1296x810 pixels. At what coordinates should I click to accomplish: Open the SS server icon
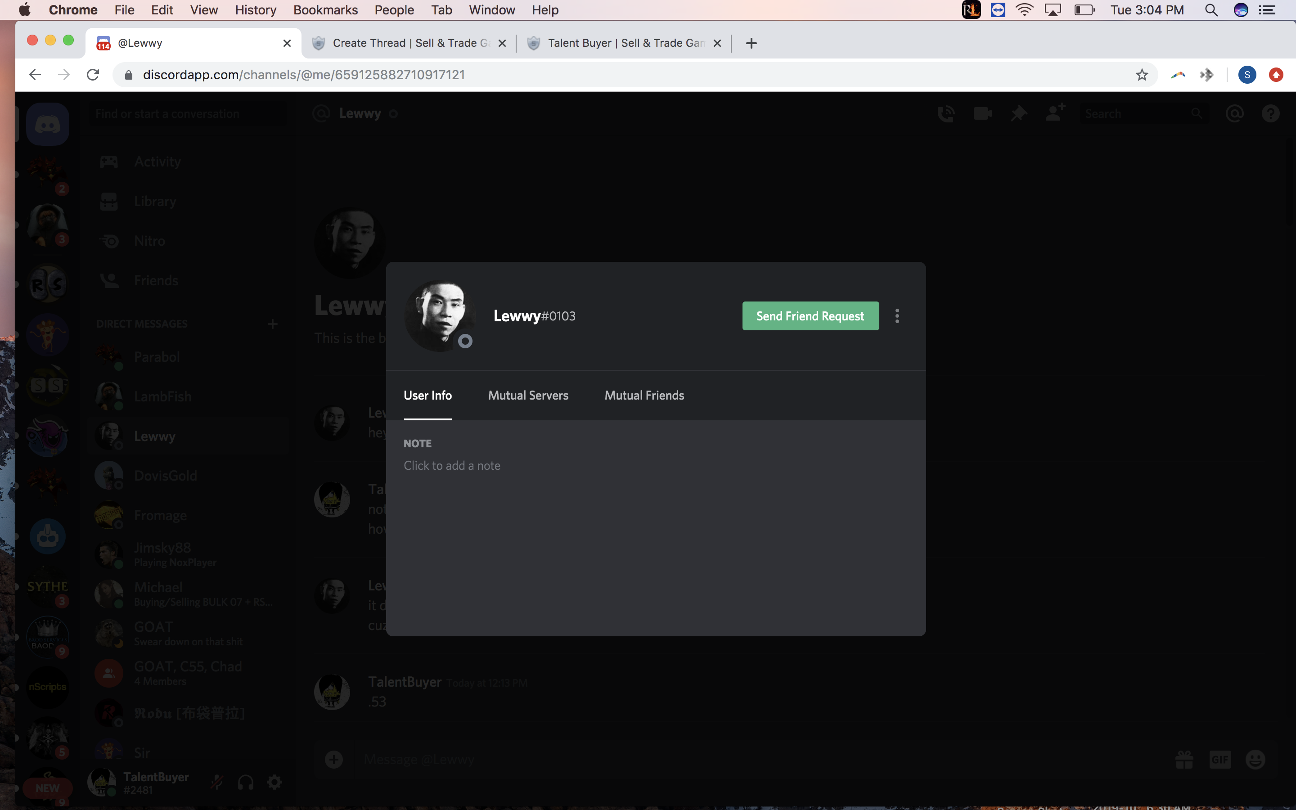[x=48, y=385]
